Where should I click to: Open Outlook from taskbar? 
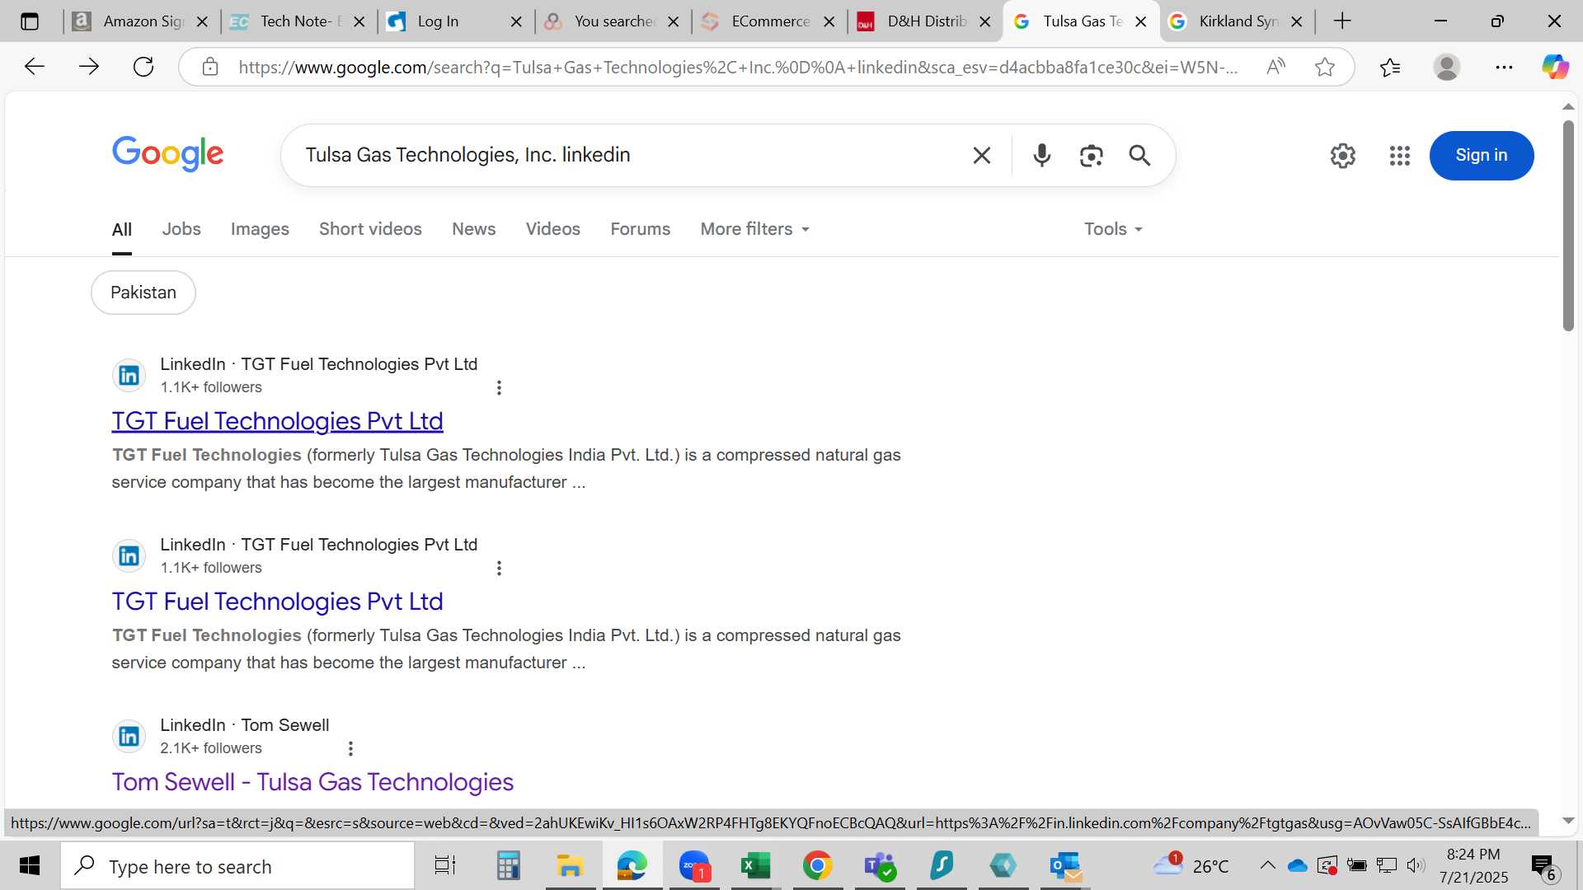pos(1065,865)
